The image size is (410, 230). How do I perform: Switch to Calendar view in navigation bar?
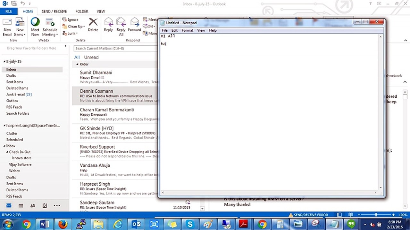click(x=21, y=205)
